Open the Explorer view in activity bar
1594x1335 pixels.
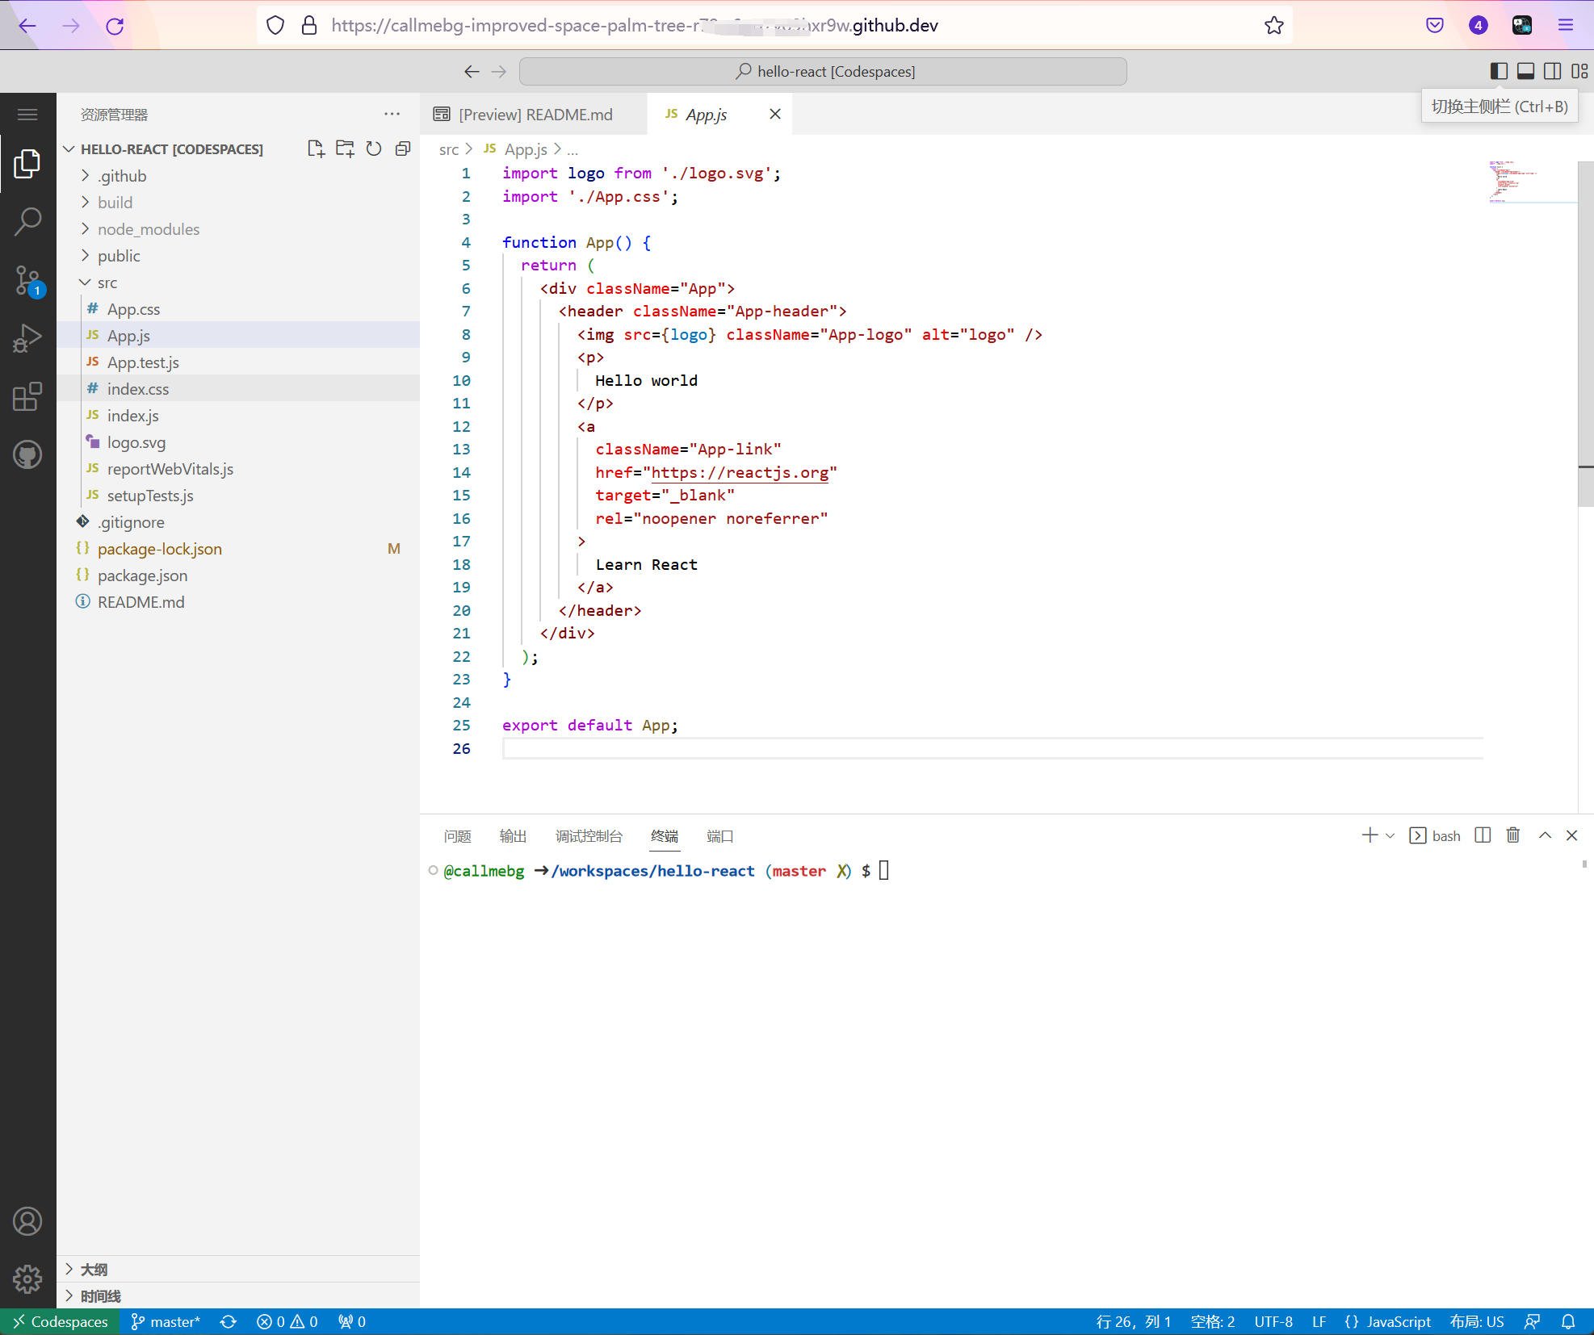click(27, 164)
